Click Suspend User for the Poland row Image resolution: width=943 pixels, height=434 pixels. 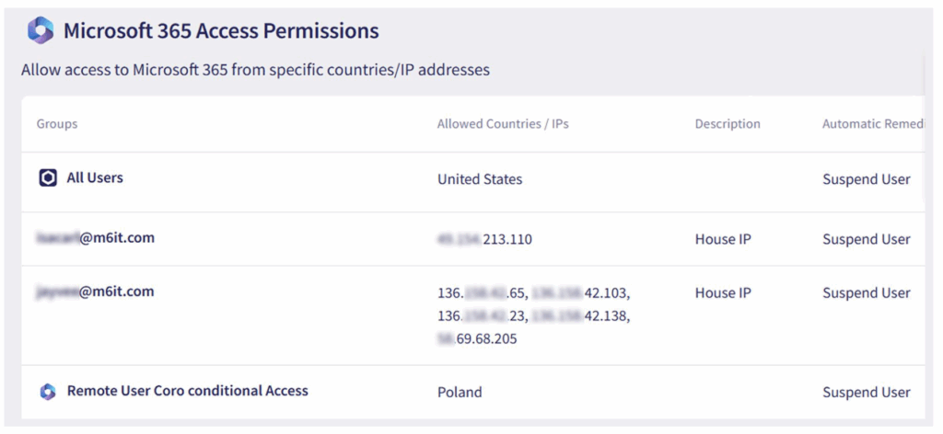click(x=866, y=393)
